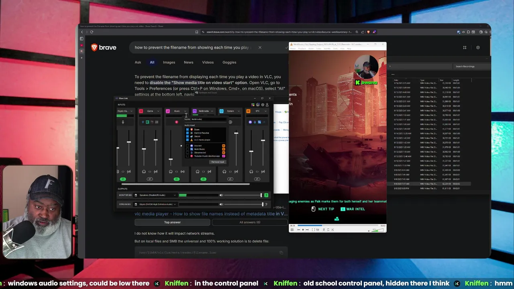Toggle headphones monitor on Game channel
514x289 pixels.
(x=144, y=171)
